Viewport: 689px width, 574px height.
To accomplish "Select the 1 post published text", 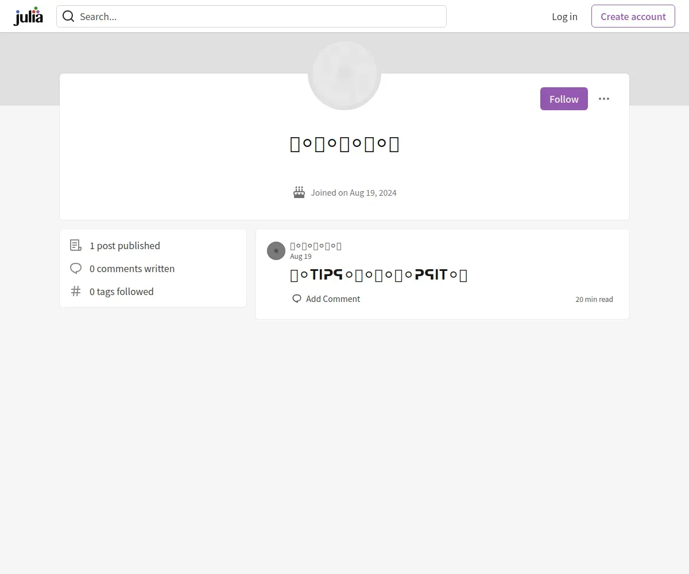I will [x=125, y=246].
